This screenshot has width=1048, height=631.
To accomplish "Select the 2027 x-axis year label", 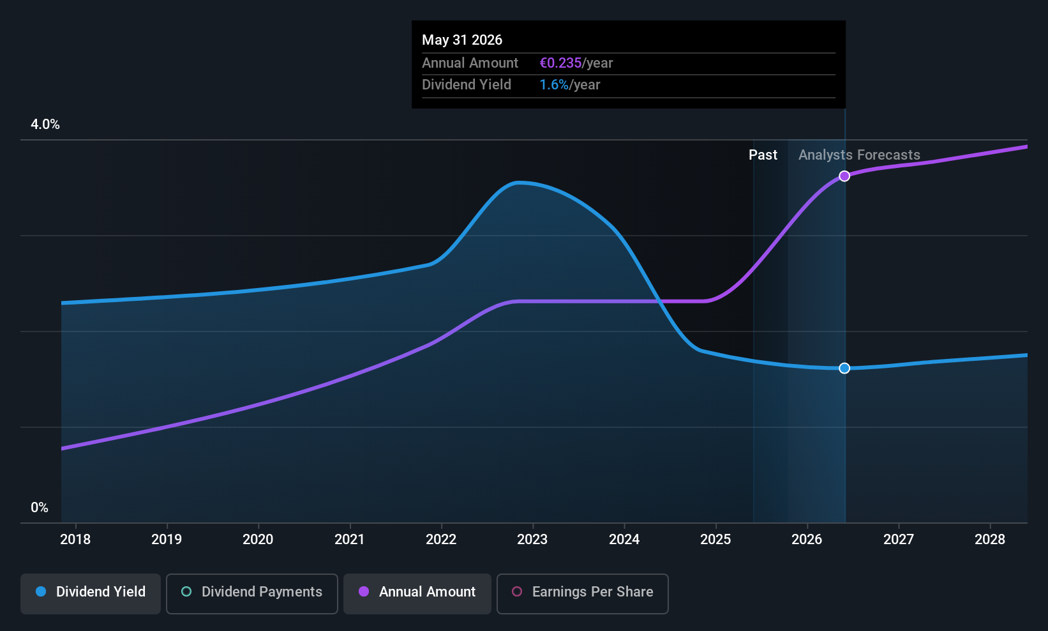I will pyautogui.click(x=898, y=540).
